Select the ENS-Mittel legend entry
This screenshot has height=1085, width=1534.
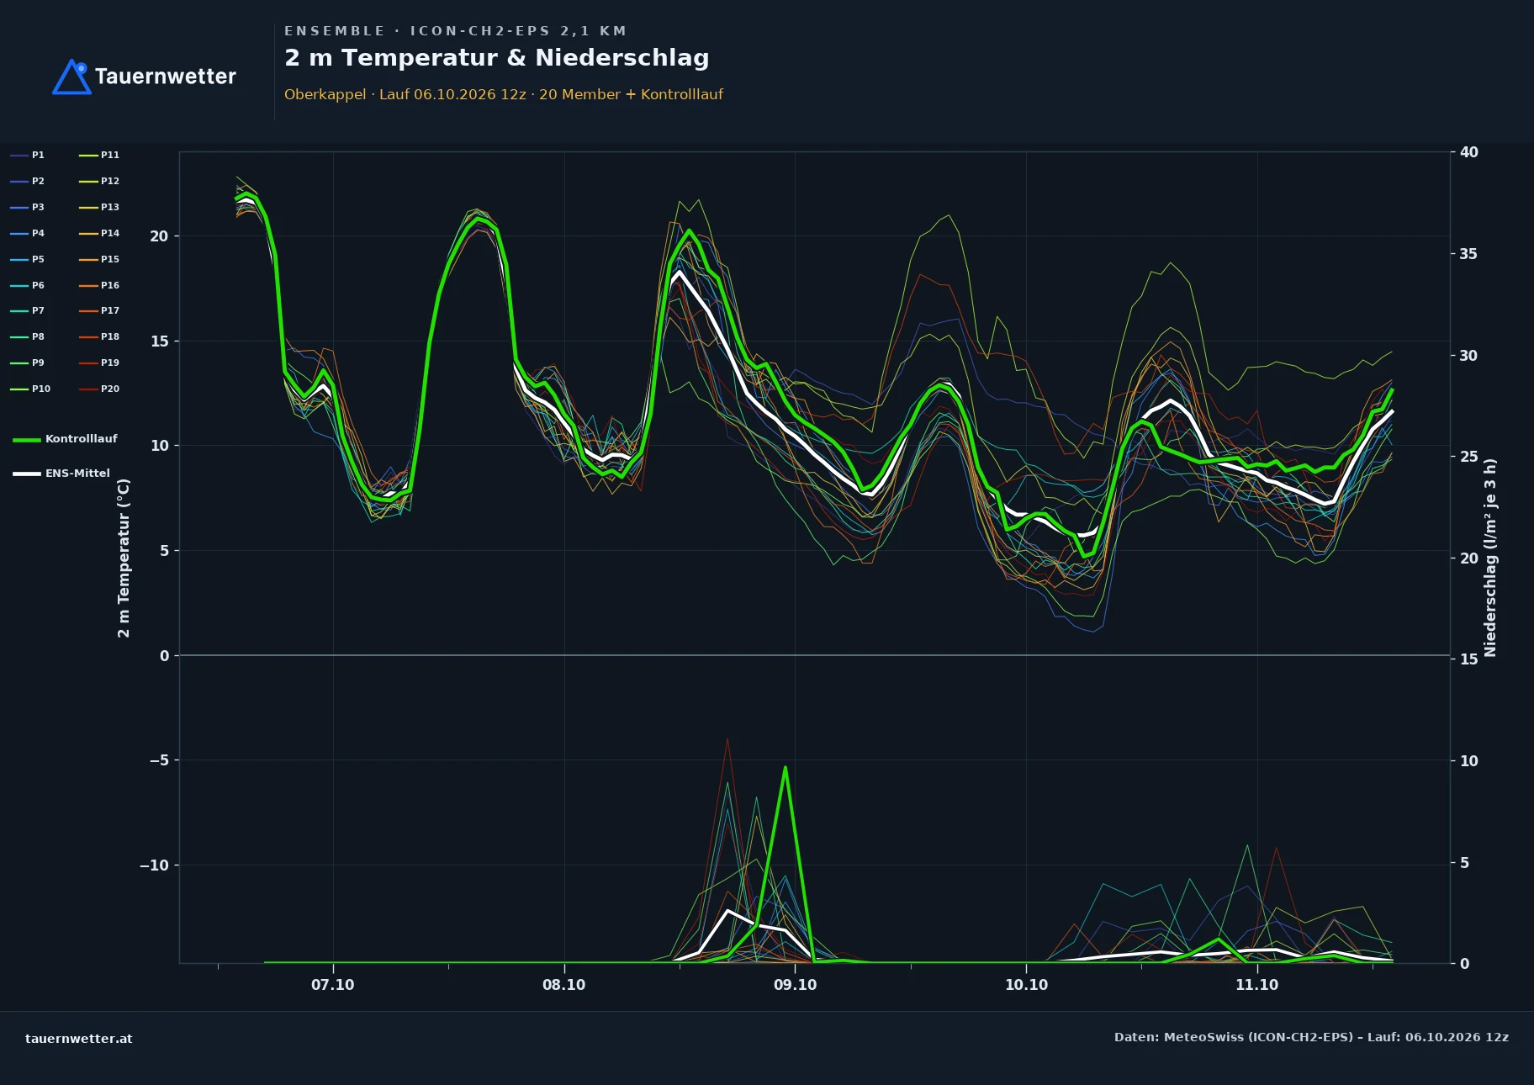click(61, 474)
